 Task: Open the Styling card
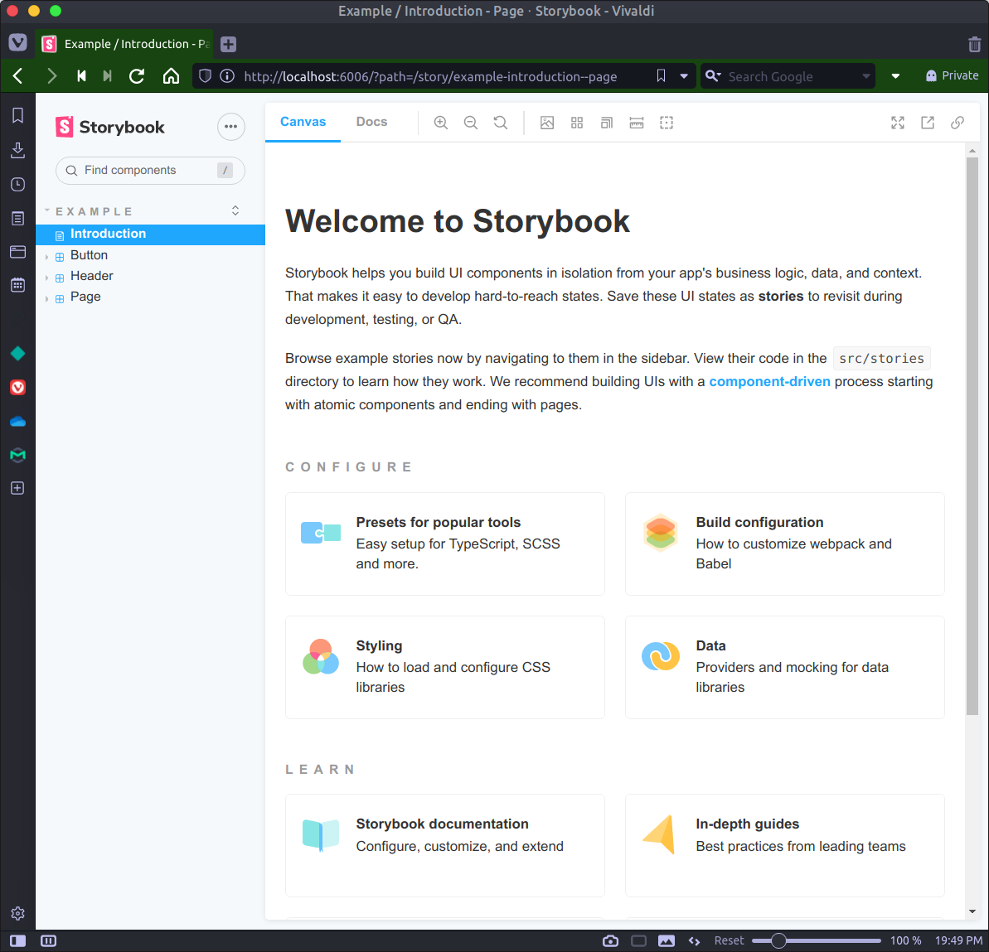coord(444,667)
